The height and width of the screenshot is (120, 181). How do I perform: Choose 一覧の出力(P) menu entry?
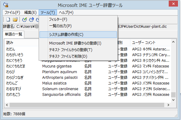click(78, 26)
